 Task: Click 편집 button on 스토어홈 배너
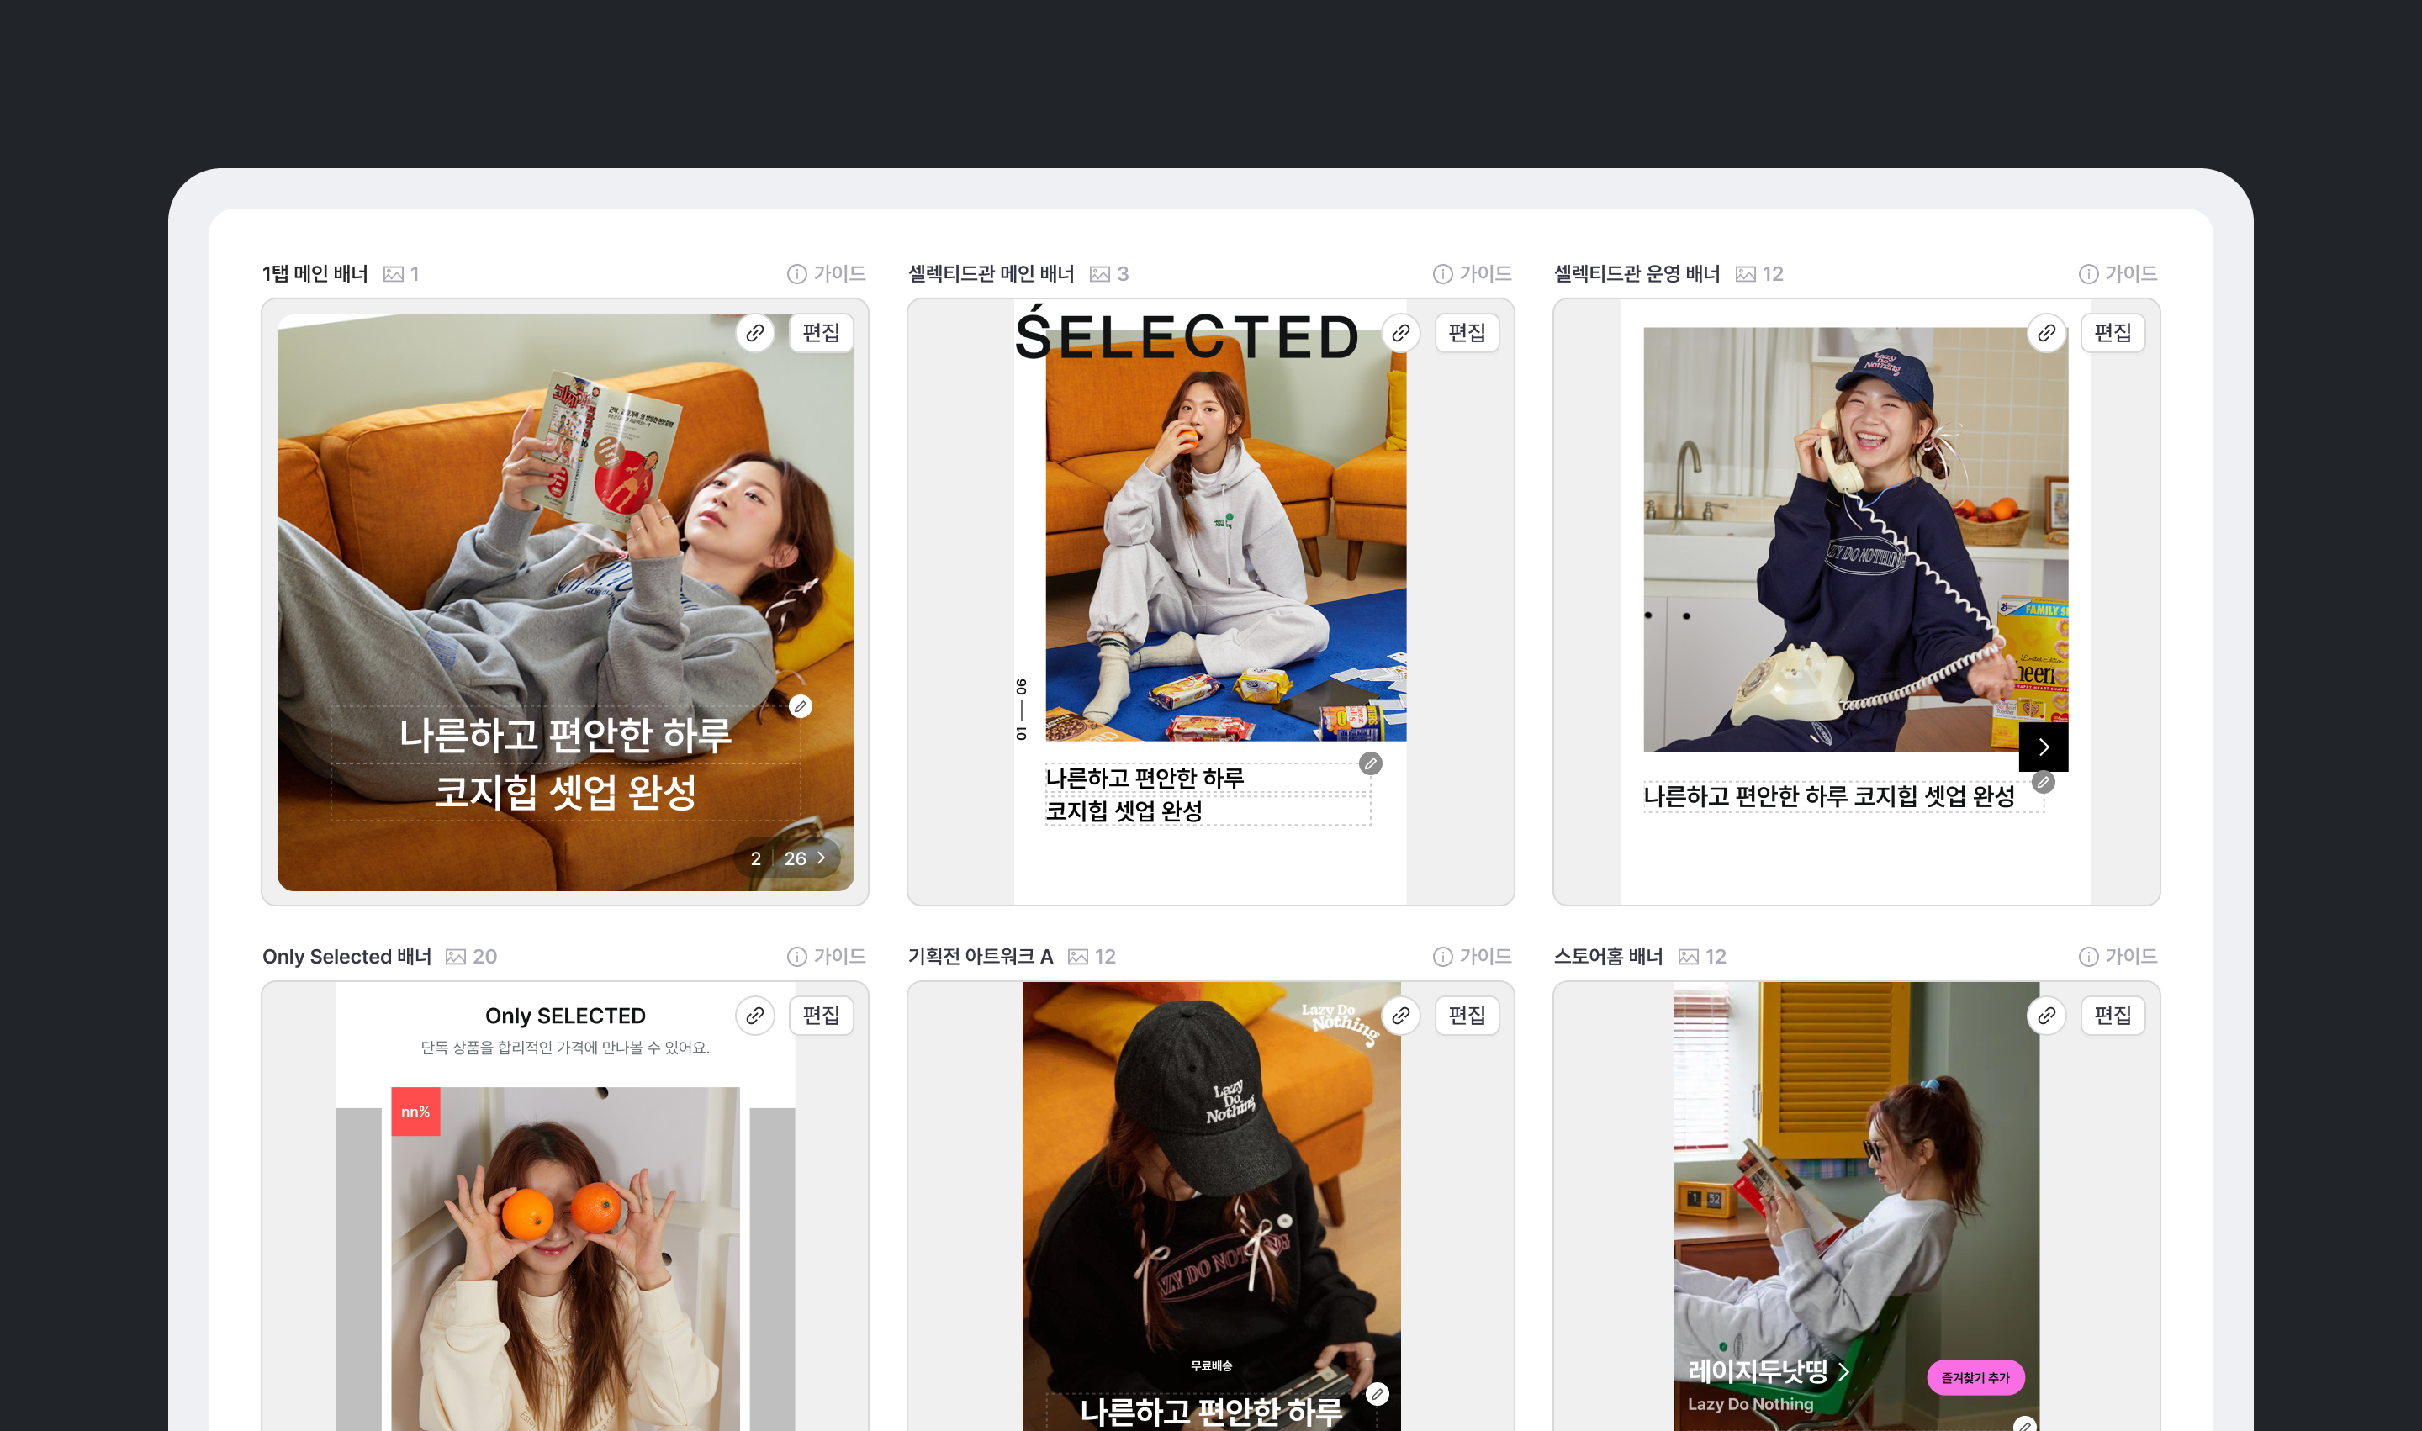pos(2113,1016)
